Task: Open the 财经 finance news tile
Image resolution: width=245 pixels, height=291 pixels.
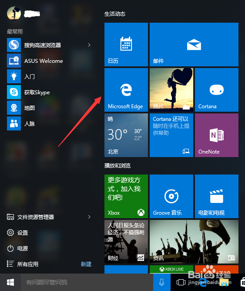Action: tap(126, 242)
